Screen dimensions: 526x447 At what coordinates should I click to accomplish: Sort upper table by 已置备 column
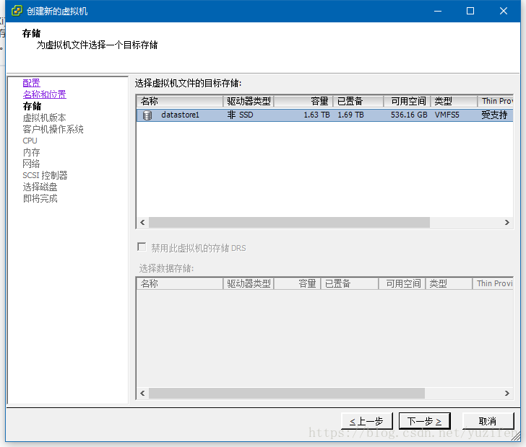click(358, 101)
